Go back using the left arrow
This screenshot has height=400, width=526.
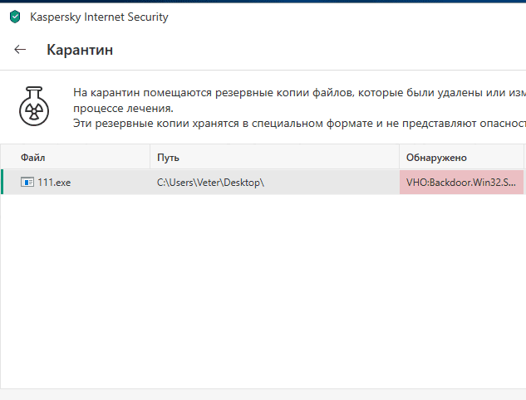coord(21,50)
